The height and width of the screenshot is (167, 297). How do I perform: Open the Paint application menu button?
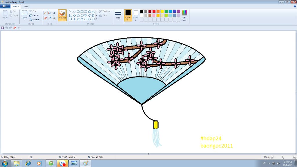(5, 6)
